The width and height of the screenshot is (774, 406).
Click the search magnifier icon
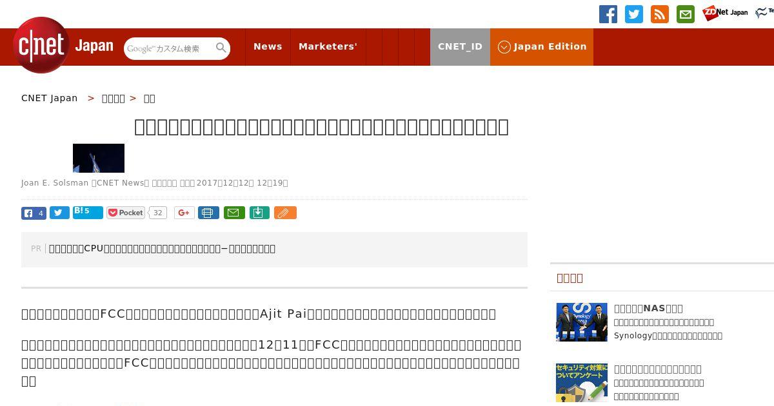[221, 48]
